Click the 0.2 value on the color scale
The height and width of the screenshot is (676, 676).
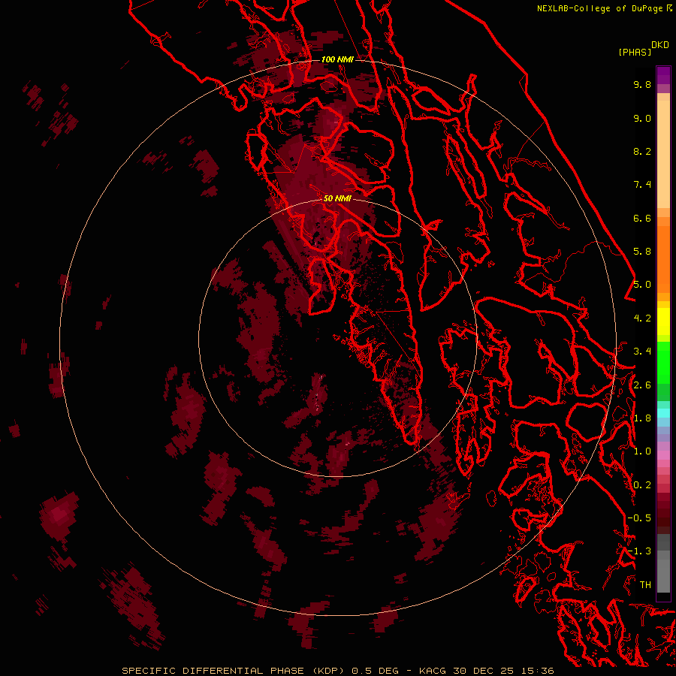[642, 485]
